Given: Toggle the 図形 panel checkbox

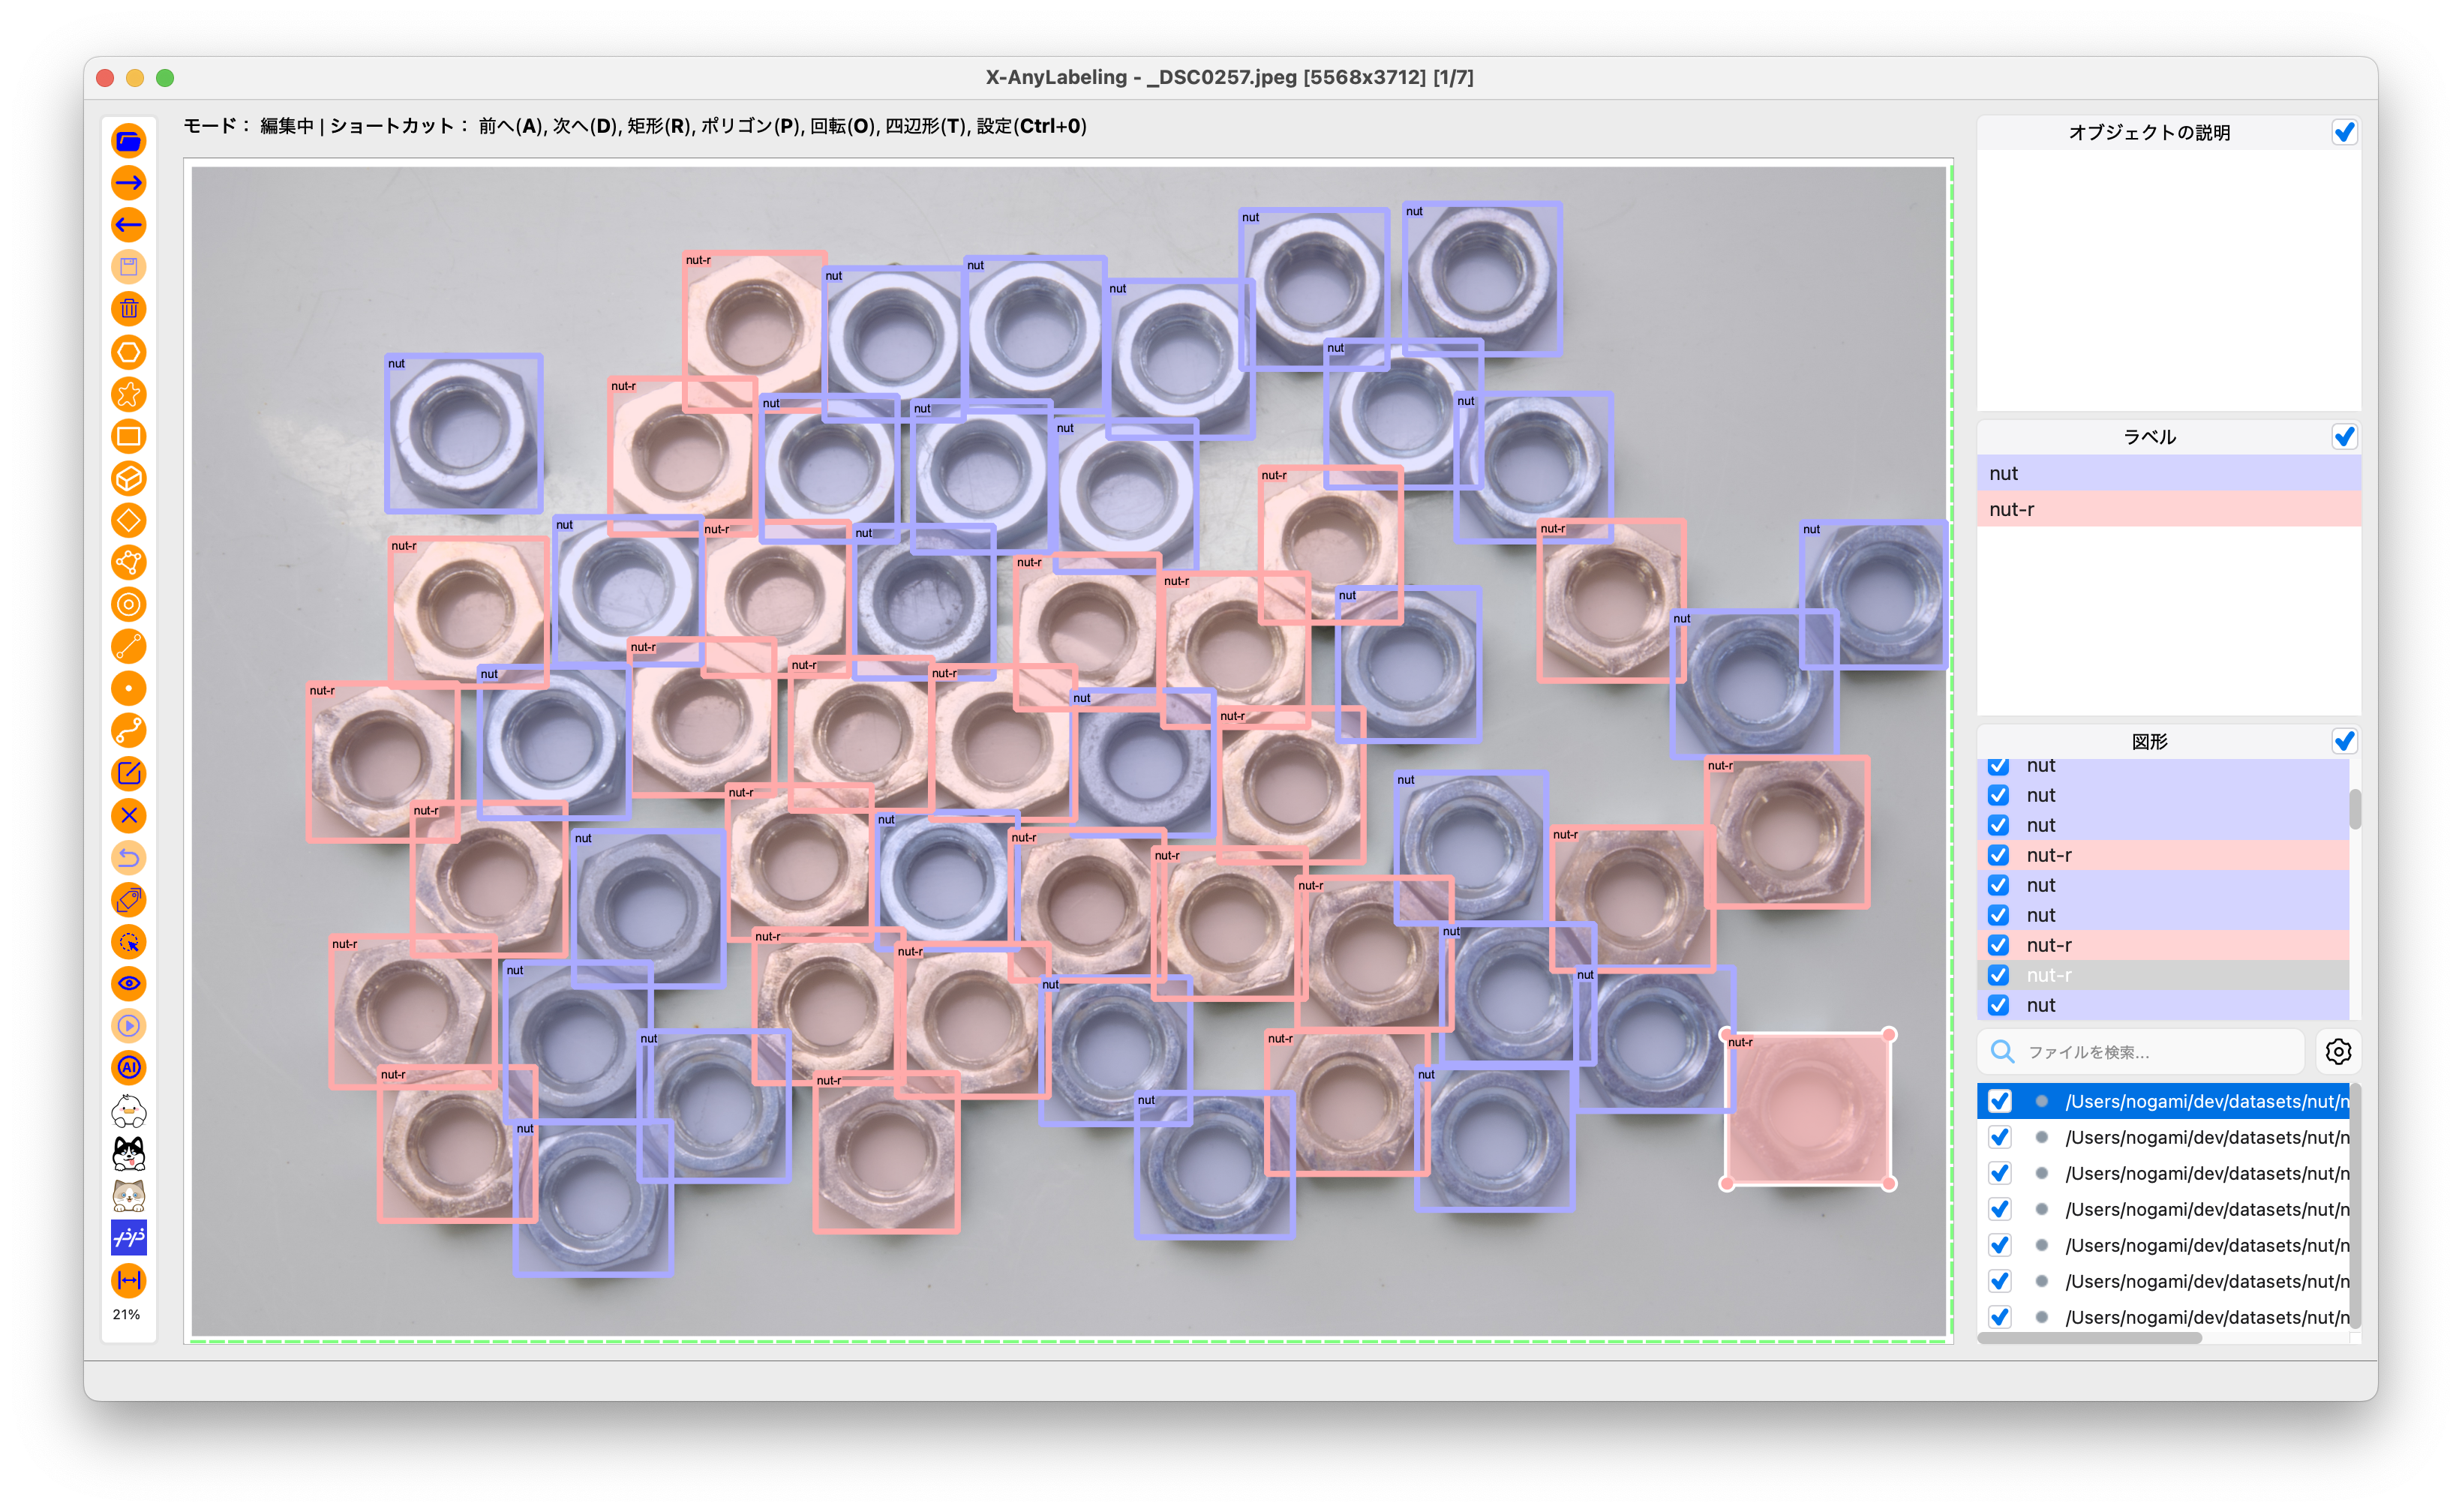Looking at the screenshot, I should (x=2344, y=741).
